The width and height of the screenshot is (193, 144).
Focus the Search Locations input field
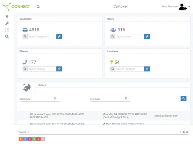pyautogui.click(x=130, y=69)
